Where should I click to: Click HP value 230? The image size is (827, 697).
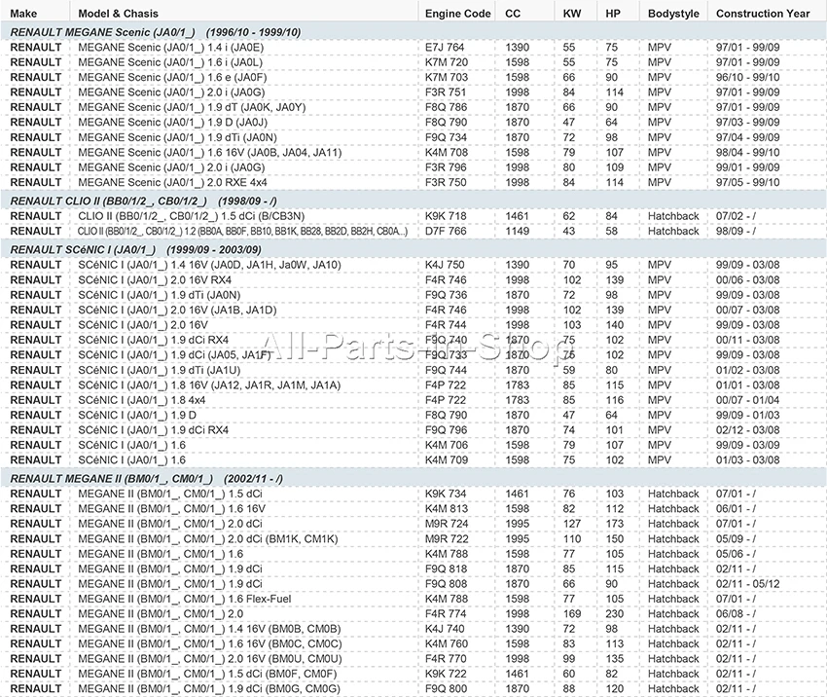(615, 614)
